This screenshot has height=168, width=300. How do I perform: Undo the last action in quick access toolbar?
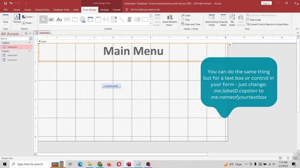tap(11, 3)
